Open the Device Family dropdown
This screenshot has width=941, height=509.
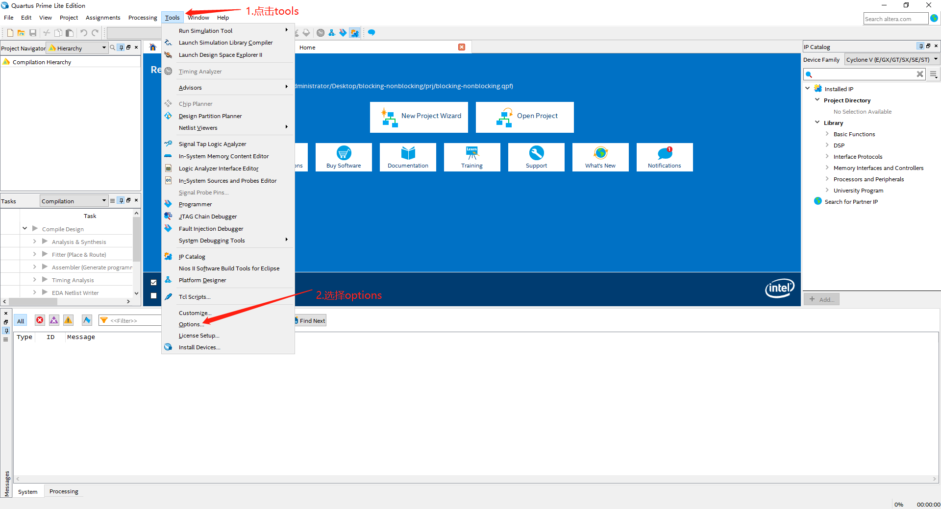point(892,60)
